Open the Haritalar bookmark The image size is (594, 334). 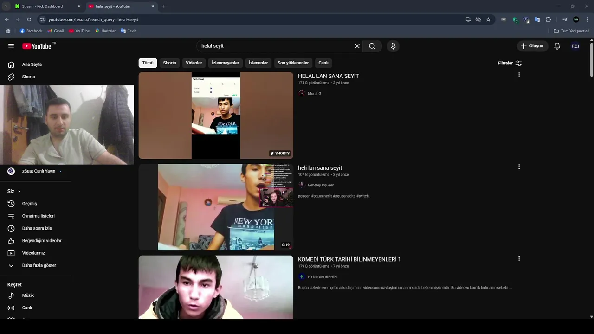(x=105, y=31)
